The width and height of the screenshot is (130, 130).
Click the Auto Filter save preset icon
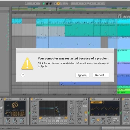(x=86, y=99)
